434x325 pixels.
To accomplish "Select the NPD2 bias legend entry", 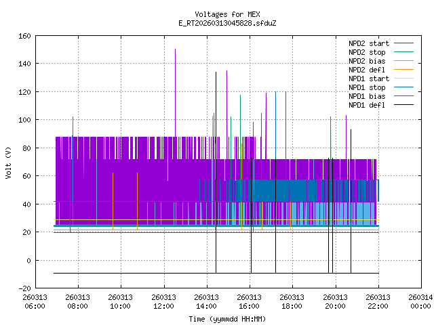I will pyautogui.click(x=367, y=61).
